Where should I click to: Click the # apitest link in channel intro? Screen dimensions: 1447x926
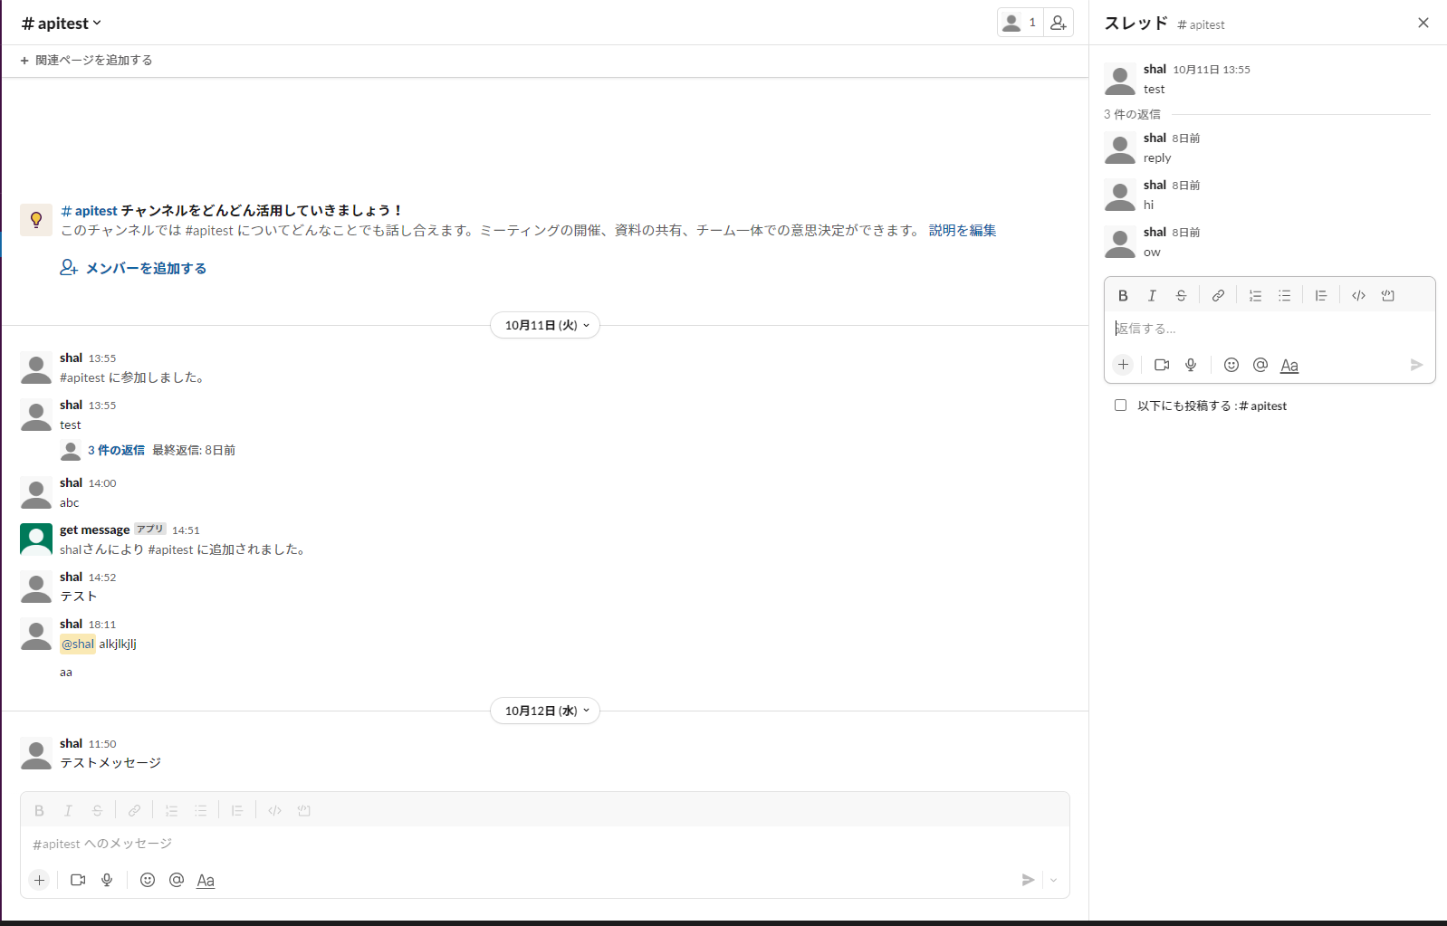click(x=89, y=211)
